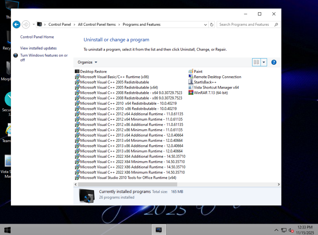Select Visual C++ 2022 X86 Additional Runtime
318x235 pixels.
click(130, 167)
